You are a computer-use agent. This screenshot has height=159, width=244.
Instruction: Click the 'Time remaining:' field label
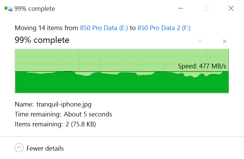pos(38,114)
